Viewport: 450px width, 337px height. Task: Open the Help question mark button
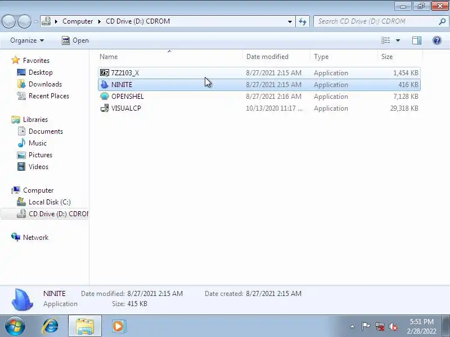tap(437, 40)
